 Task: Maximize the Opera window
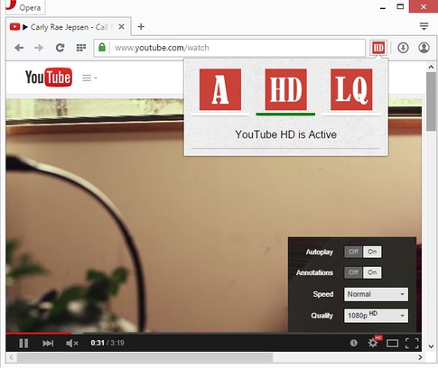pos(400,6)
